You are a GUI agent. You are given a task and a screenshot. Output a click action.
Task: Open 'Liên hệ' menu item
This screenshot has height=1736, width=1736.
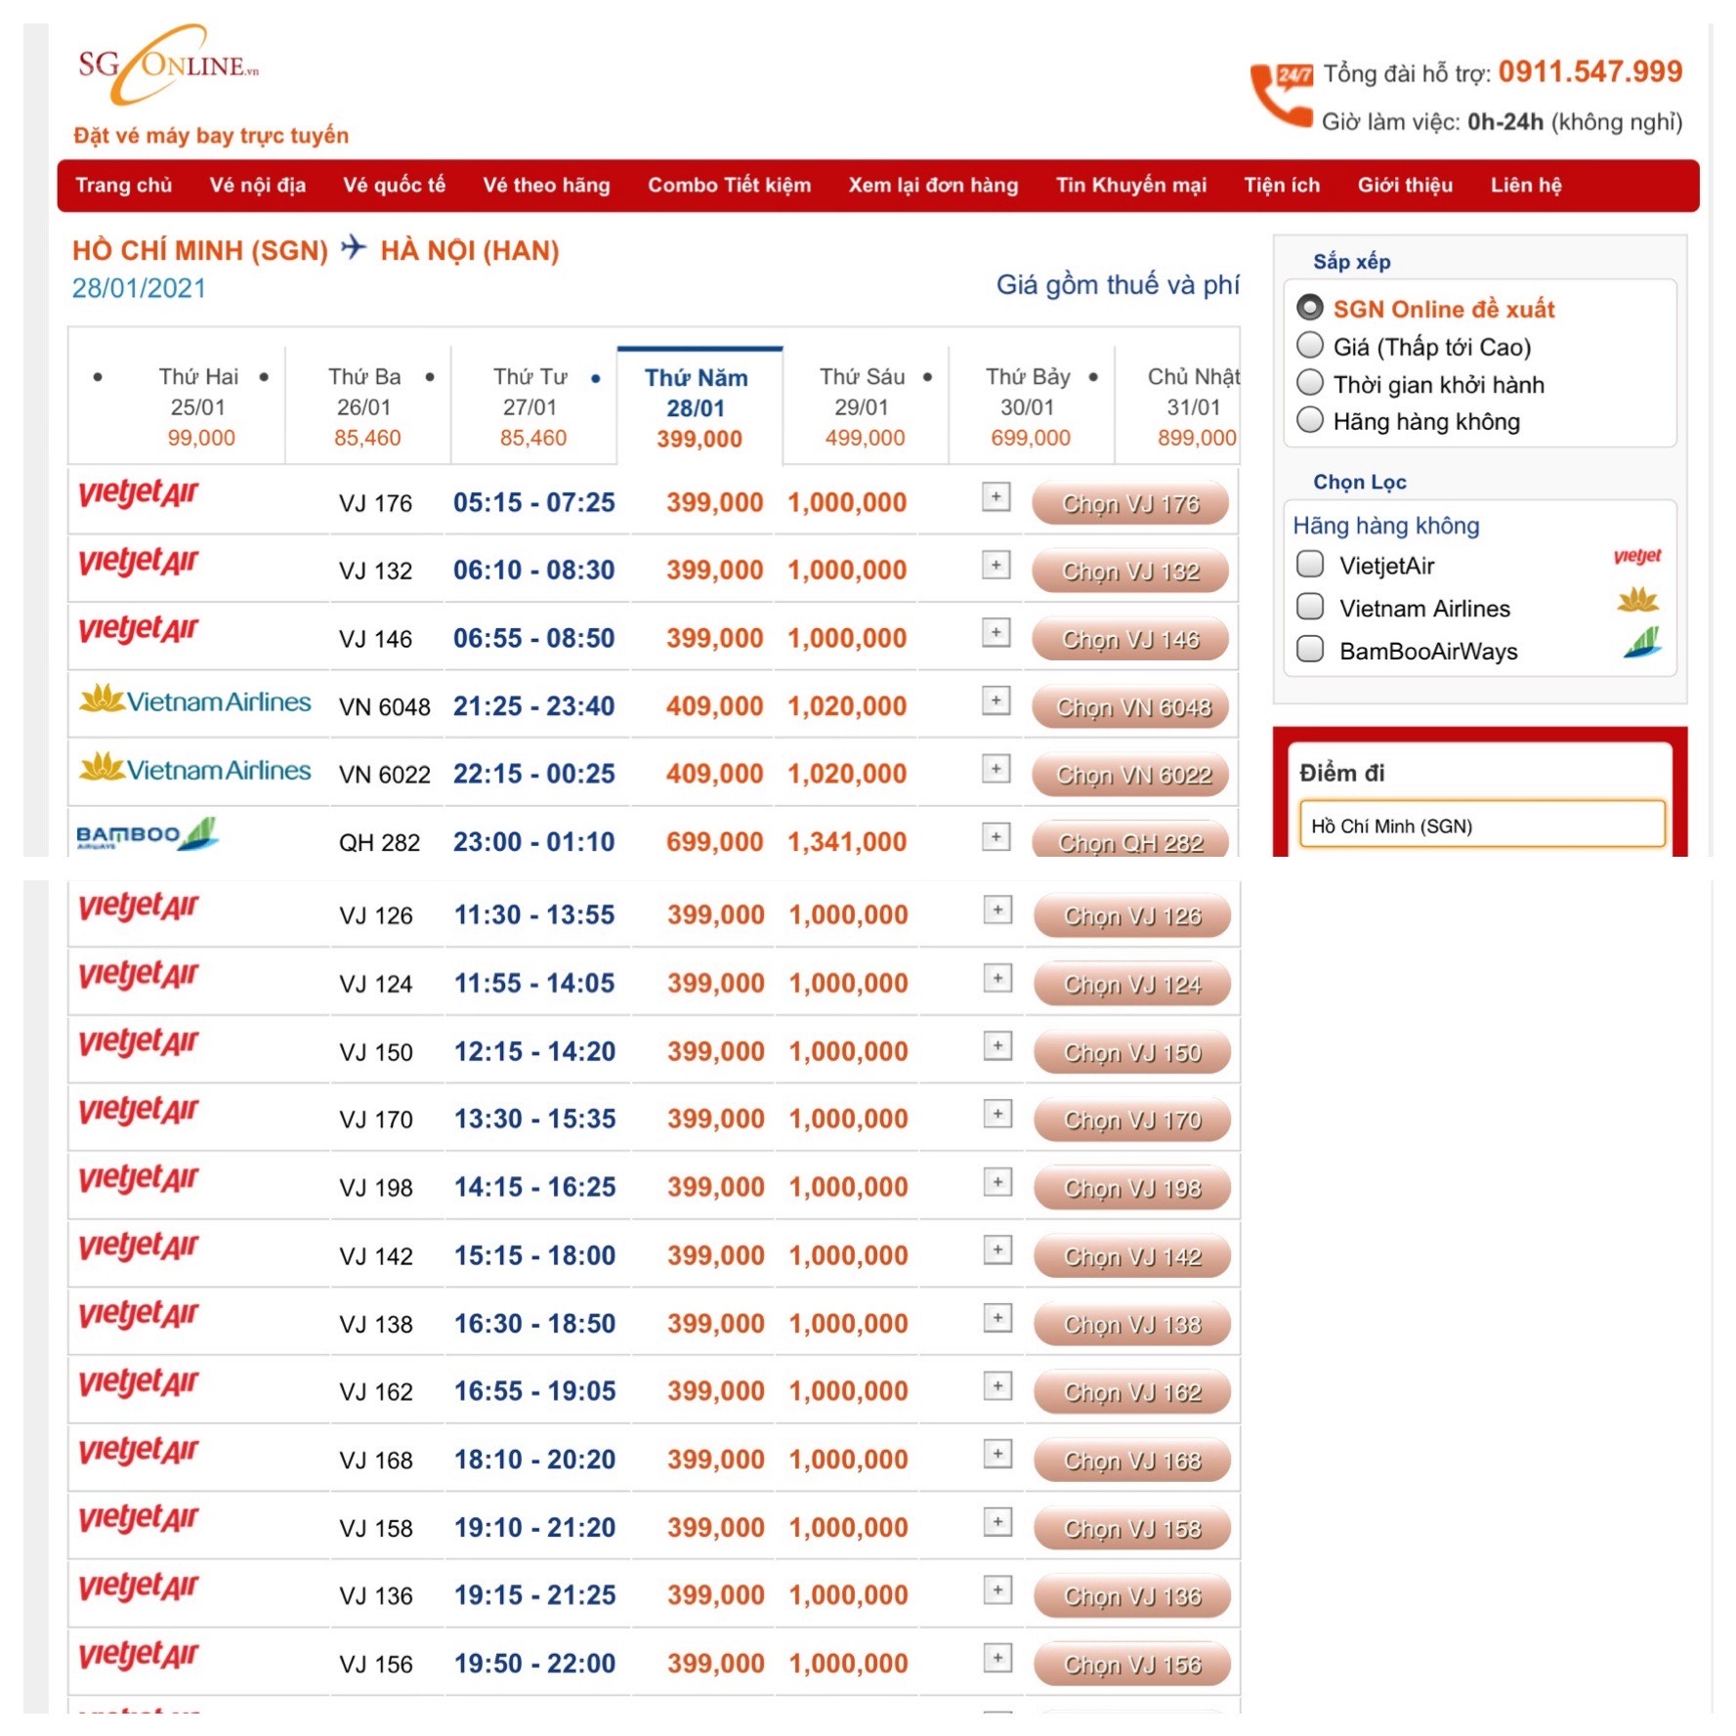coord(1526,185)
